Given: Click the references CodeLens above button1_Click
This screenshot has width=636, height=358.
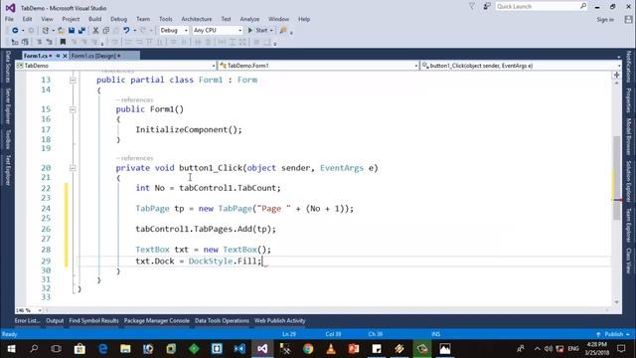Looking at the screenshot, I should click(135, 158).
